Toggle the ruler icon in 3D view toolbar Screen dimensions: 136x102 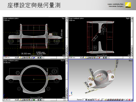[101, 100]
